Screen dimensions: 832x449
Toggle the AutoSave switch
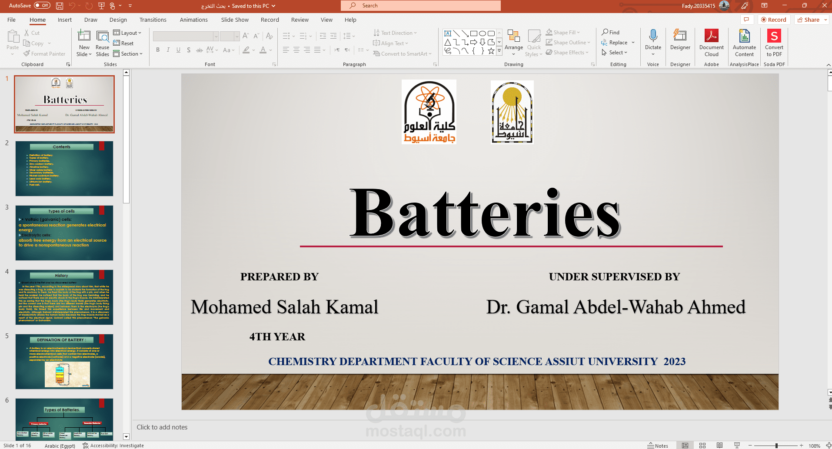tap(42, 6)
